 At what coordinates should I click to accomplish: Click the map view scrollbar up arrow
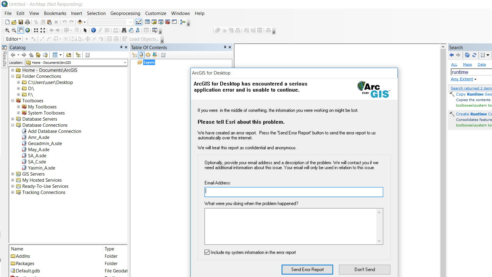click(x=443, y=47)
